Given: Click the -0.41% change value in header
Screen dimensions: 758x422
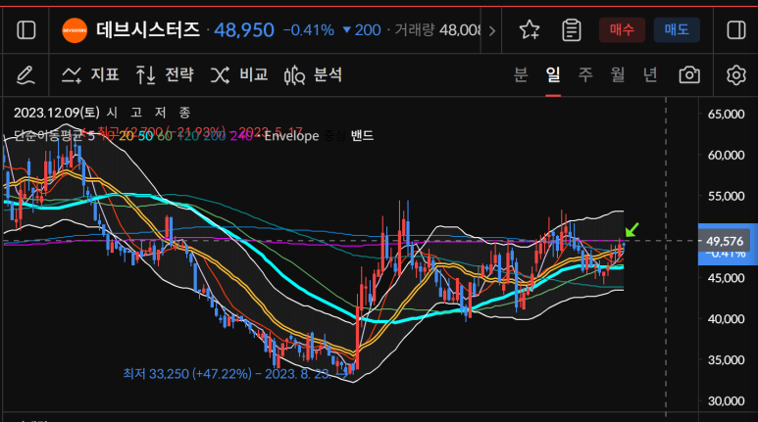Looking at the screenshot, I should 309,30.
